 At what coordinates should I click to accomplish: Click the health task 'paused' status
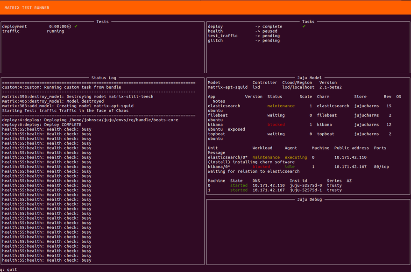[270, 31]
